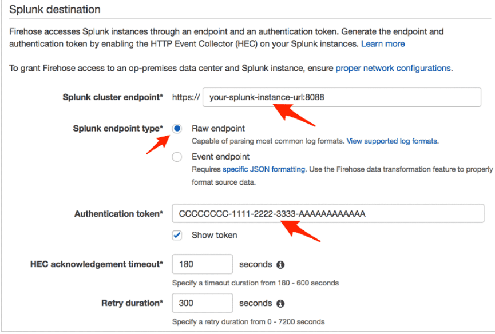The height and width of the screenshot is (334, 495).
Task: Open the Learn more link
Action: pyautogui.click(x=382, y=43)
